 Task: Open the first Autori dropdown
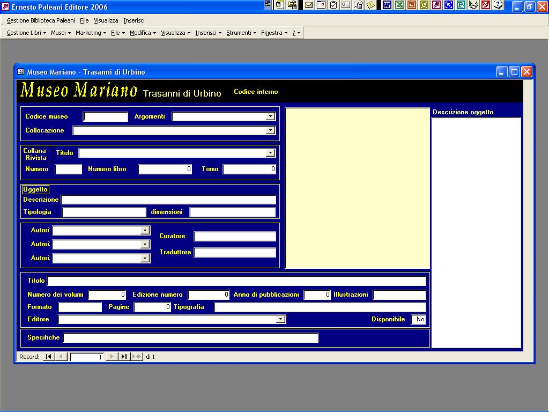144,231
